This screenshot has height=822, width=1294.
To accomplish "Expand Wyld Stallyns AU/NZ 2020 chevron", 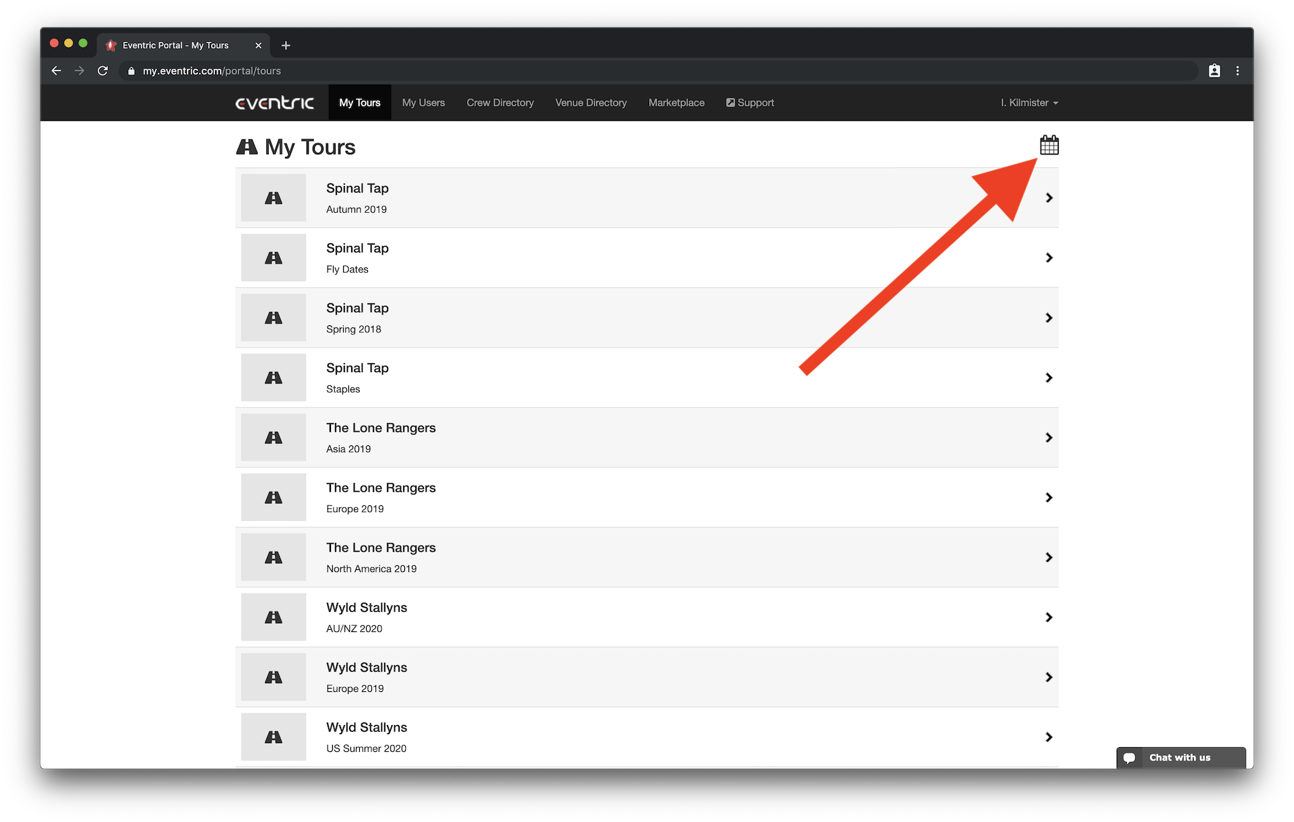I will point(1049,618).
